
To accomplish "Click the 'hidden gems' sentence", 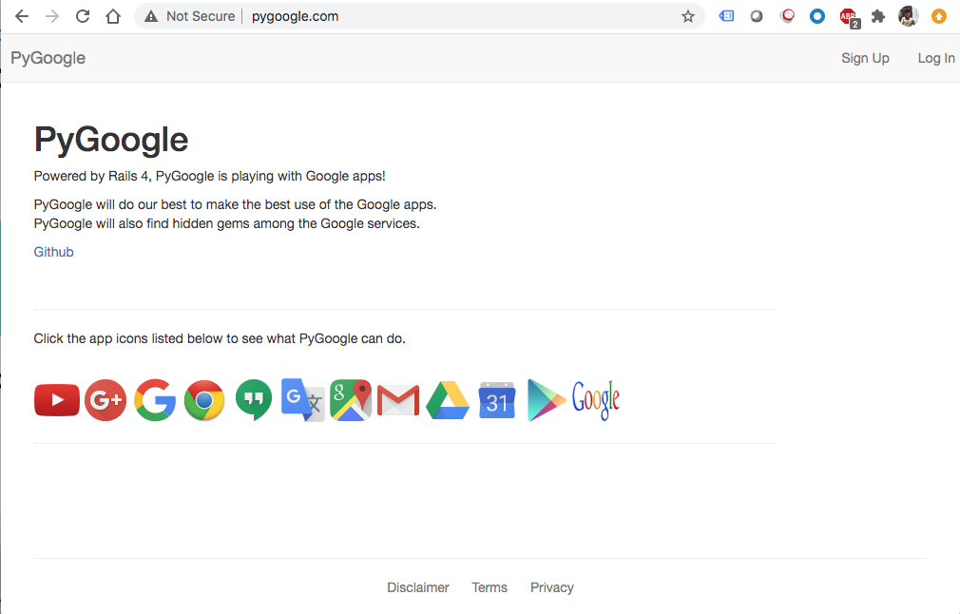I will coord(226,224).
